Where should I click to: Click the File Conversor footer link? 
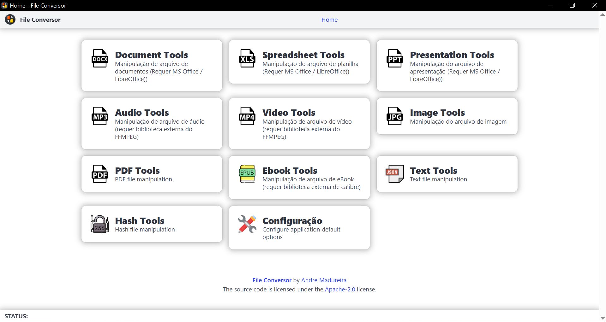click(x=272, y=280)
